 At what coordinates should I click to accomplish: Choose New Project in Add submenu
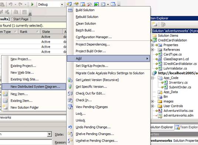[21, 59]
